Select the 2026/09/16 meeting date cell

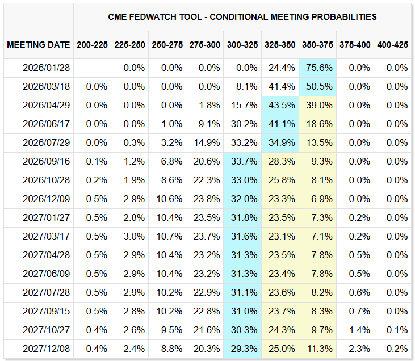coord(46,162)
